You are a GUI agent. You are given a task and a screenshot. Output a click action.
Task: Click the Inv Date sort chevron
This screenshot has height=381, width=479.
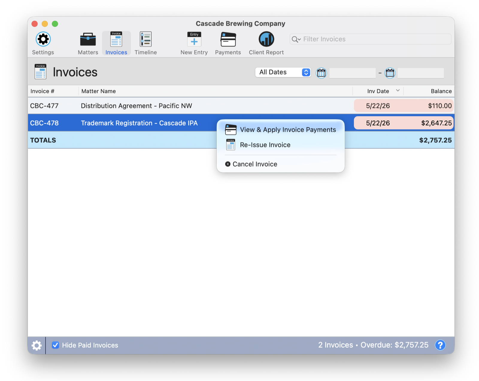[x=398, y=91]
